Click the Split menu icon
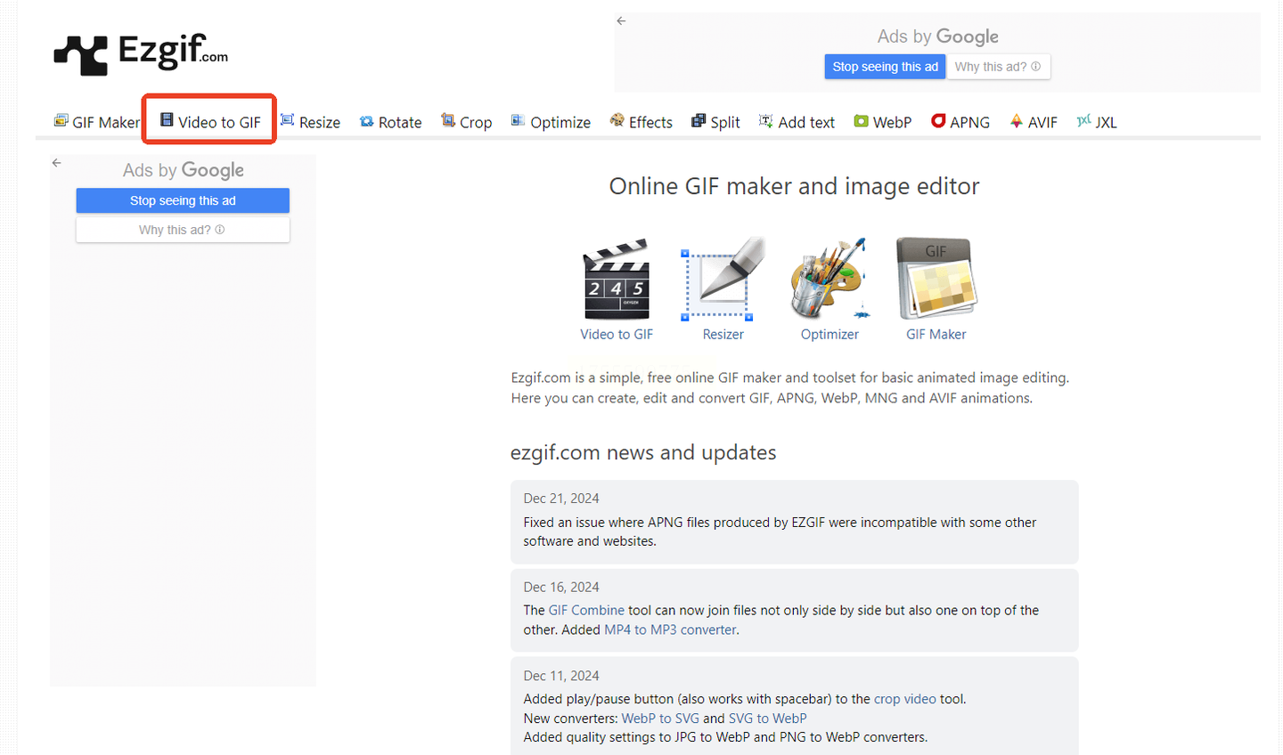This screenshot has height=755, width=1283. (x=699, y=120)
